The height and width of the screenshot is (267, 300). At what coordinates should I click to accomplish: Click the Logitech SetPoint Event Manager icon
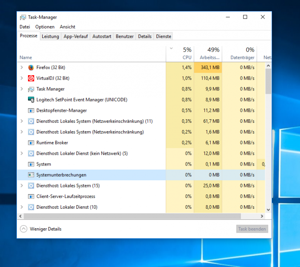pyautogui.click(x=31, y=100)
